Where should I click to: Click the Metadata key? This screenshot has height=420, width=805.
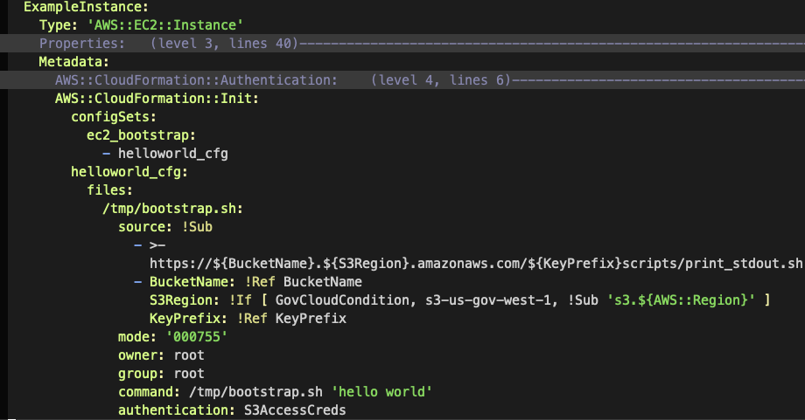[x=73, y=62]
